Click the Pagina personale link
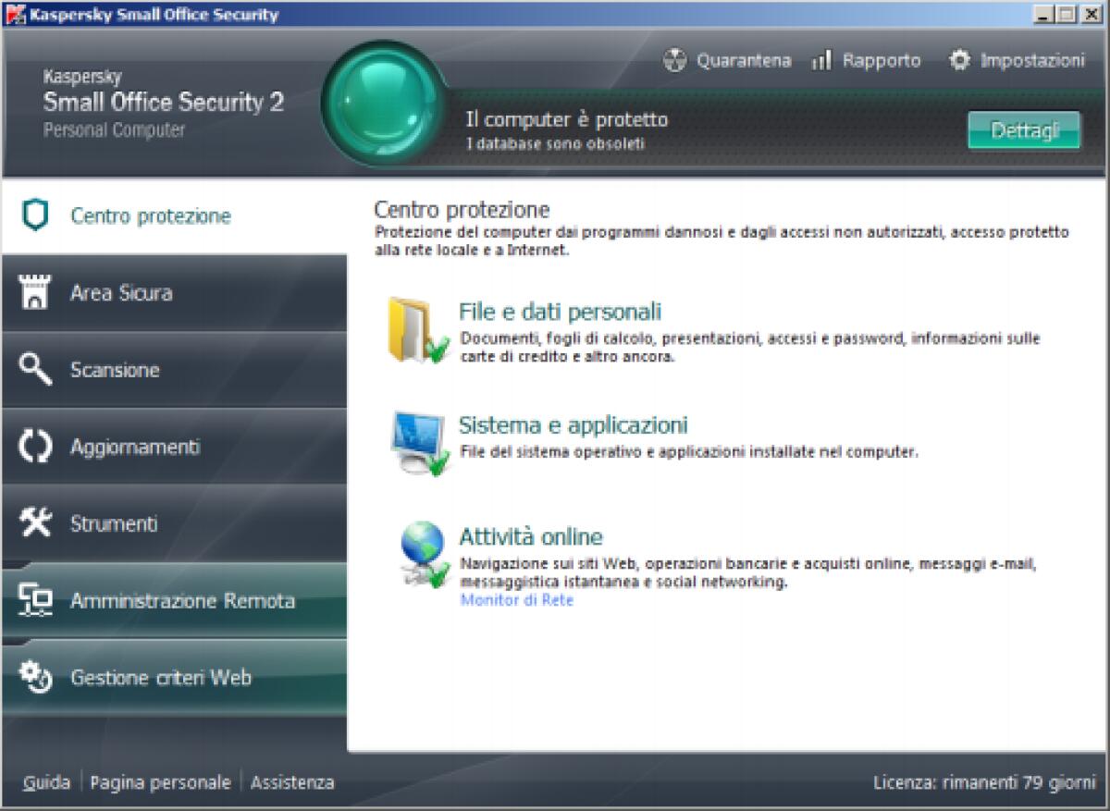This screenshot has width=1110, height=811. [x=160, y=782]
